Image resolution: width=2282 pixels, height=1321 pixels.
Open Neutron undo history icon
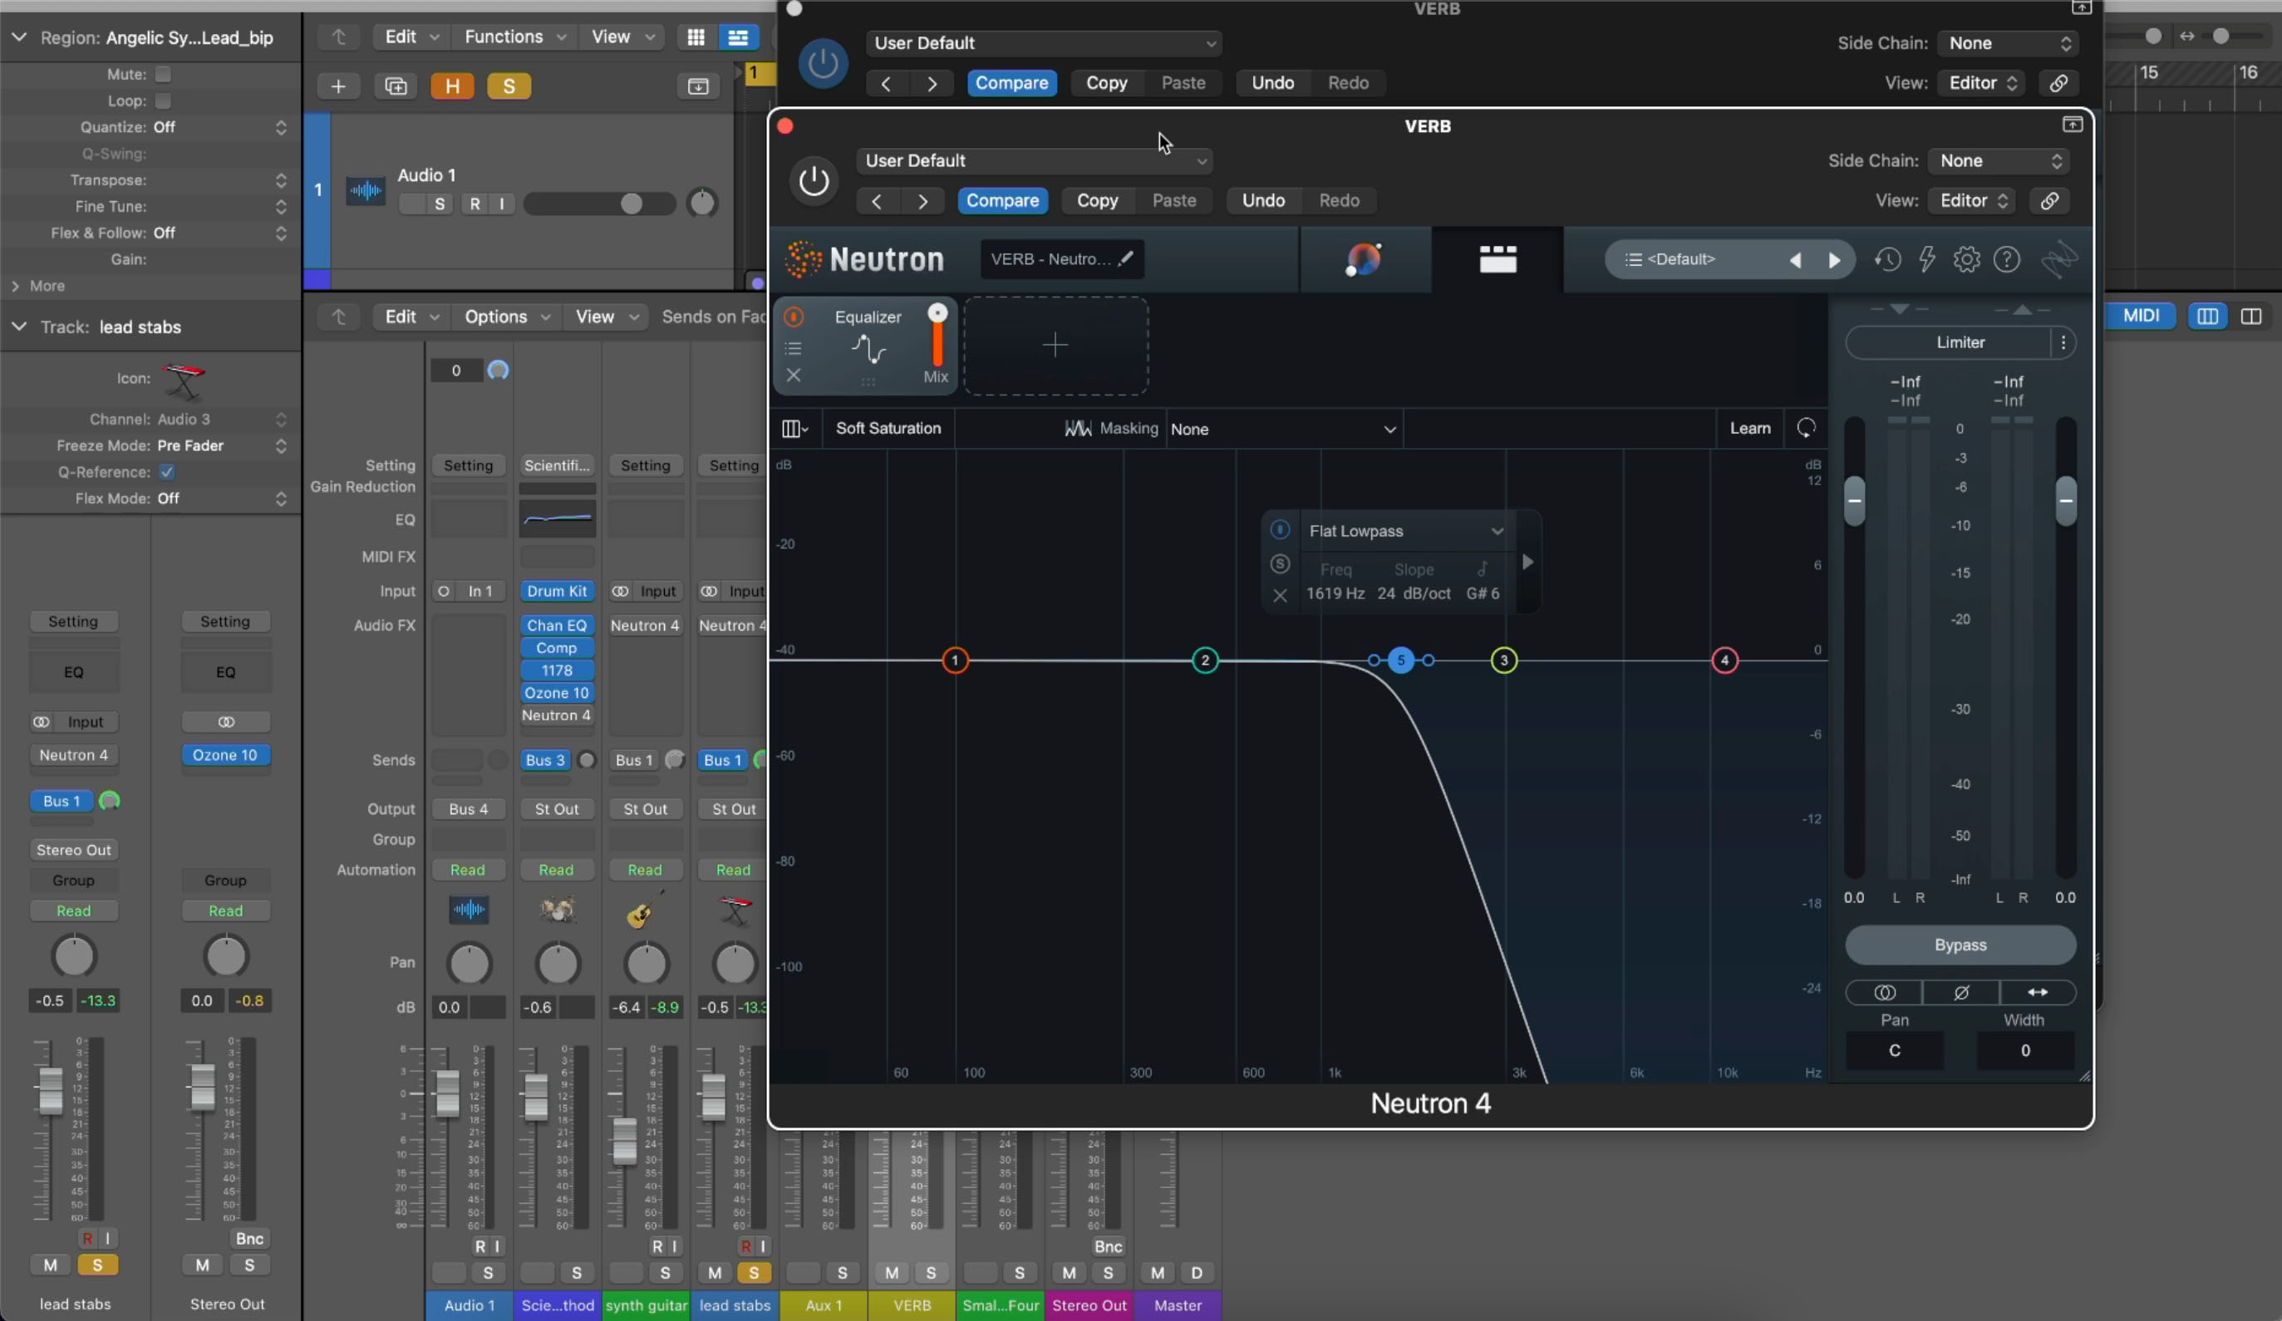coord(1887,260)
